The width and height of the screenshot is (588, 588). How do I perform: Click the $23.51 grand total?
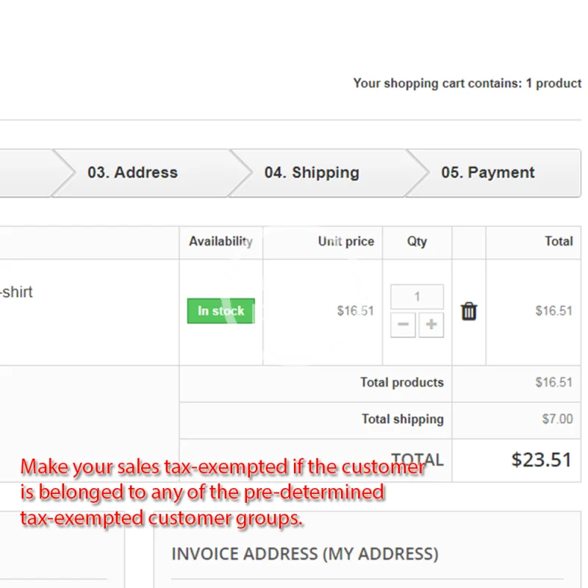(x=541, y=460)
